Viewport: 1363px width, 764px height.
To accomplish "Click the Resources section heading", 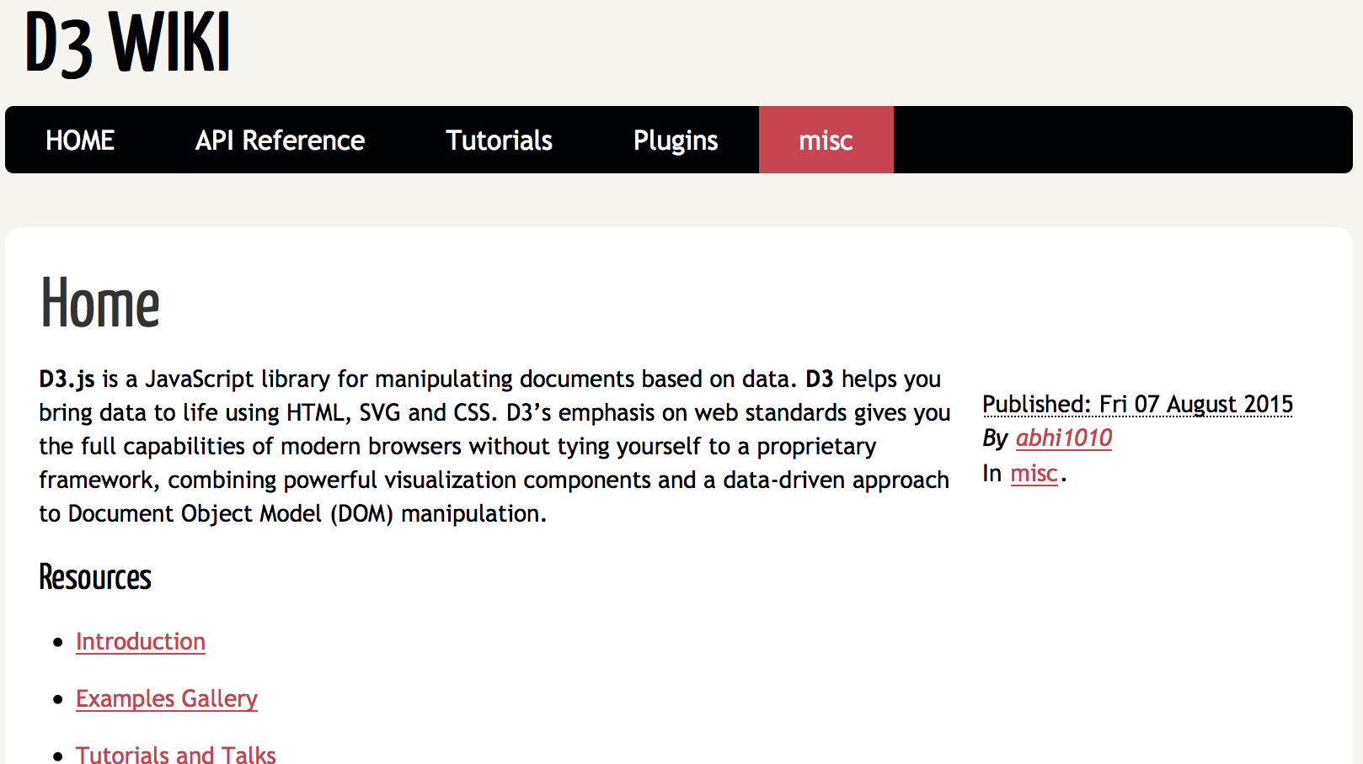I will (95, 577).
